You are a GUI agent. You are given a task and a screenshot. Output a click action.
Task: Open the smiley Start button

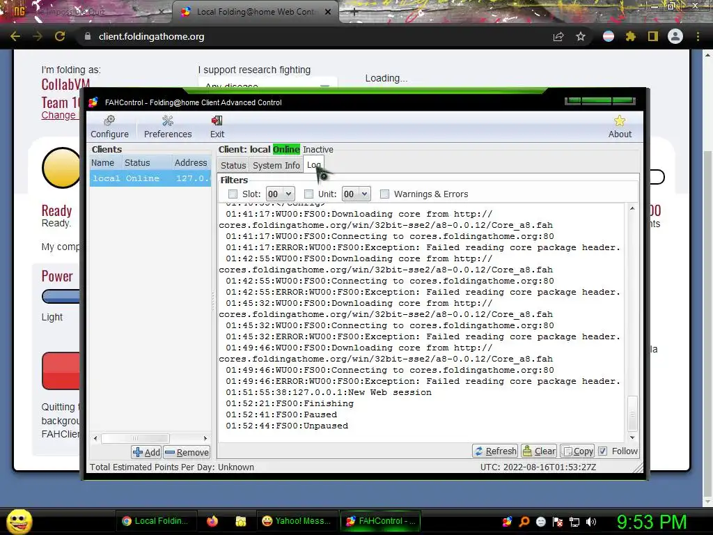click(x=19, y=521)
